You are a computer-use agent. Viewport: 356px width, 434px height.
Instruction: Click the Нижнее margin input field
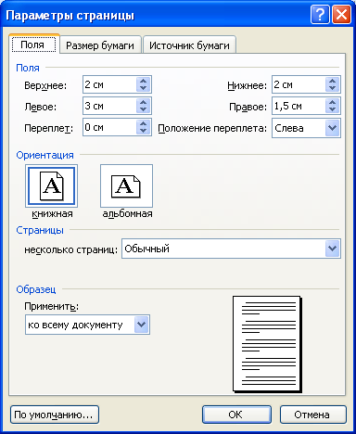pyautogui.click(x=299, y=84)
